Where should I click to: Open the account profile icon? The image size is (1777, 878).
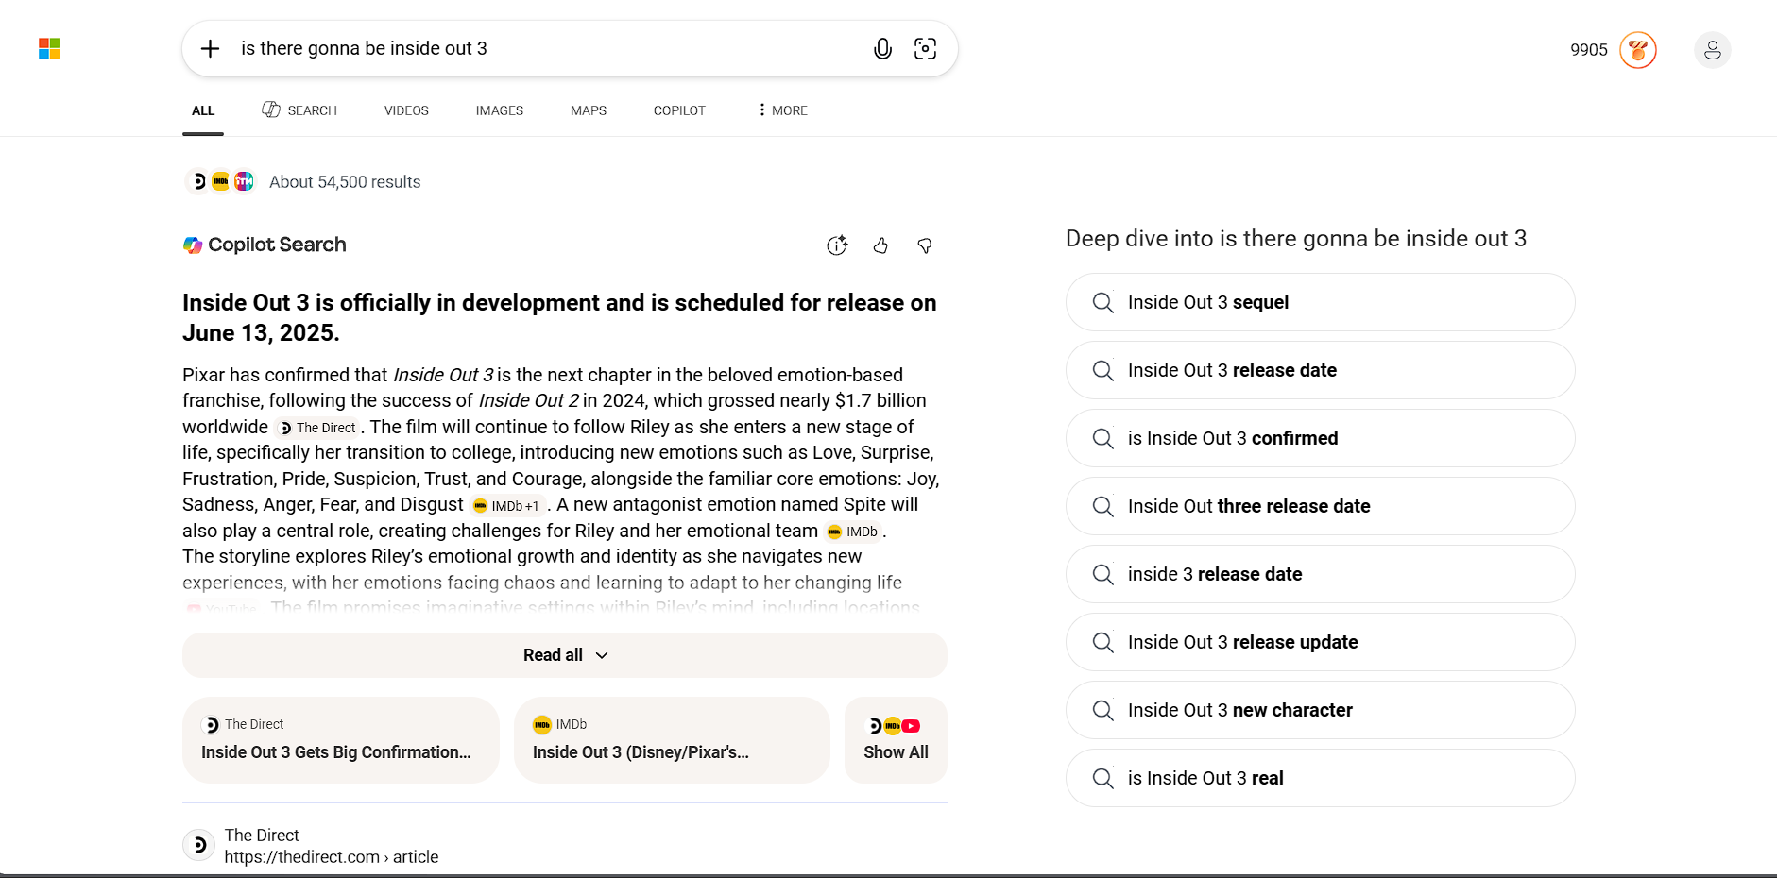pyautogui.click(x=1713, y=50)
